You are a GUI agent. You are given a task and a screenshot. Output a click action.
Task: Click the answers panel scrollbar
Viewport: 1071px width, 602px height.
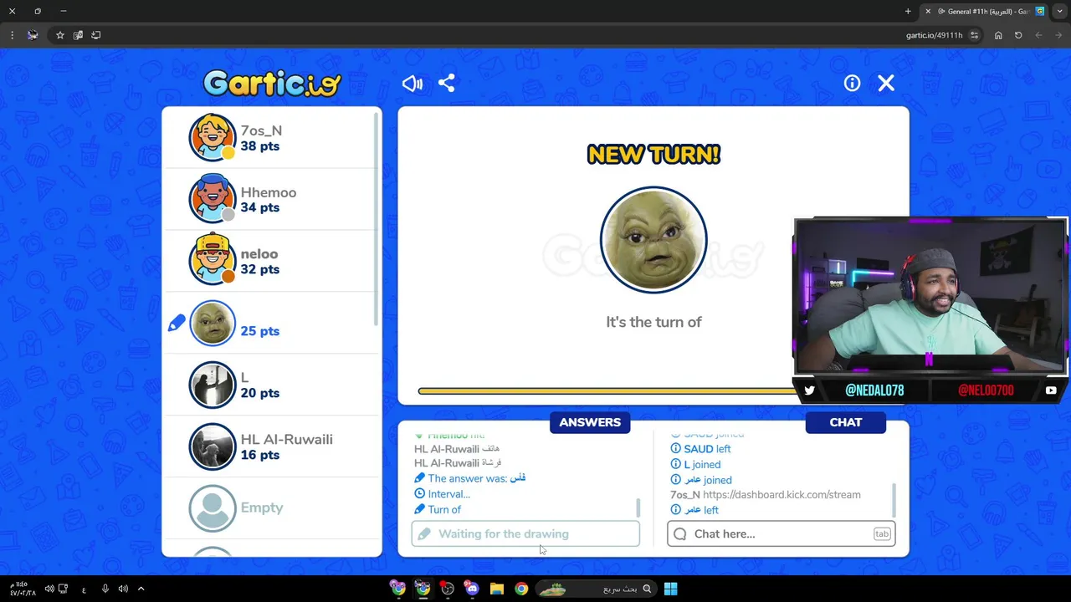point(638,508)
